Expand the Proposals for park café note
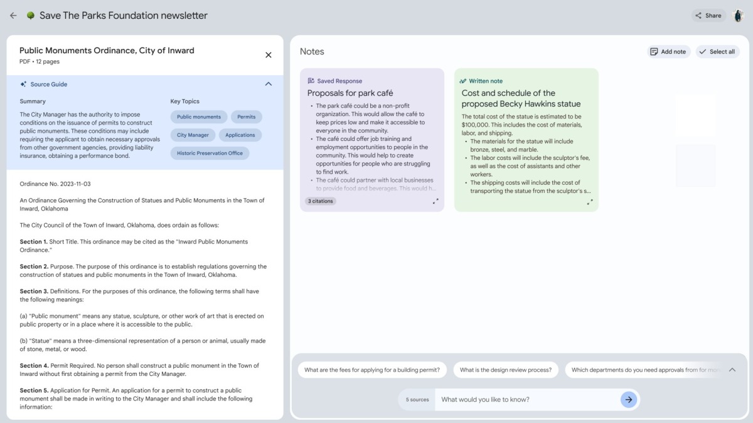The width and height of the screenshot is (753, 423). (x=435, y=201)
